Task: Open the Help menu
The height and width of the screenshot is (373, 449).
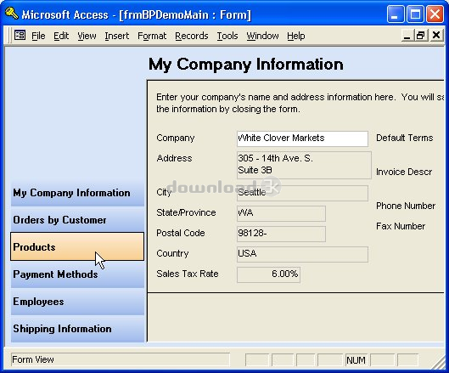Action: pos(296,36)
